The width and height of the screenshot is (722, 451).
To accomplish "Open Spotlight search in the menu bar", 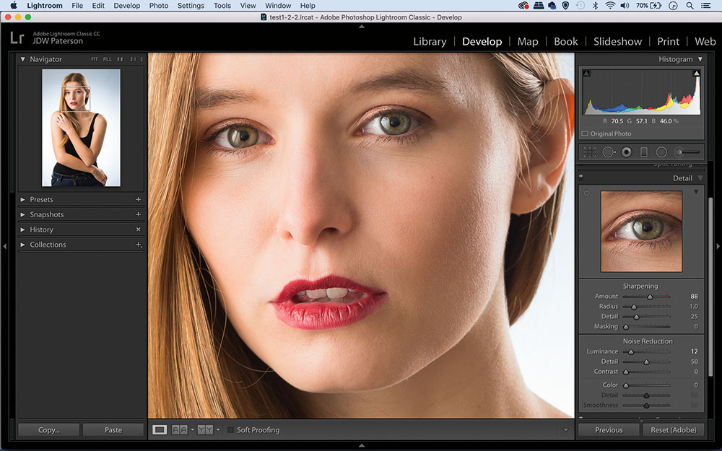I will tap(690, 6).
